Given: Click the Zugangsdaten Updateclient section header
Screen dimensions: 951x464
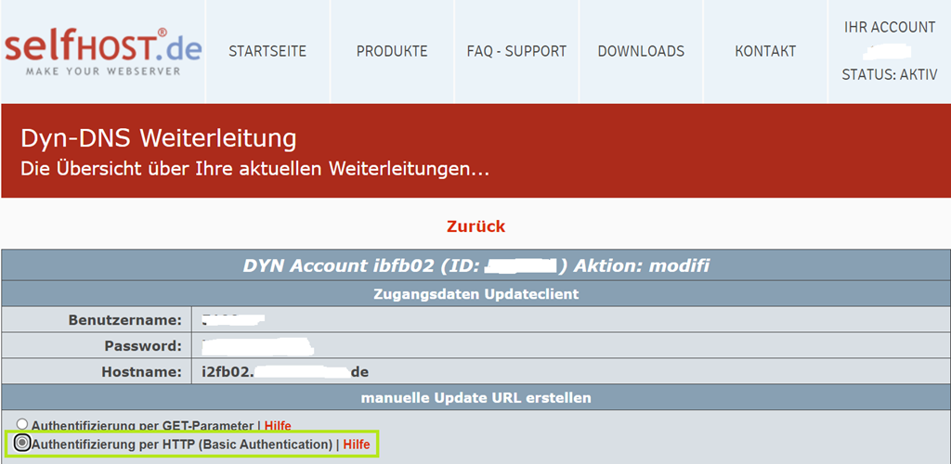Looking at the screenshot, I should (475, 294).
